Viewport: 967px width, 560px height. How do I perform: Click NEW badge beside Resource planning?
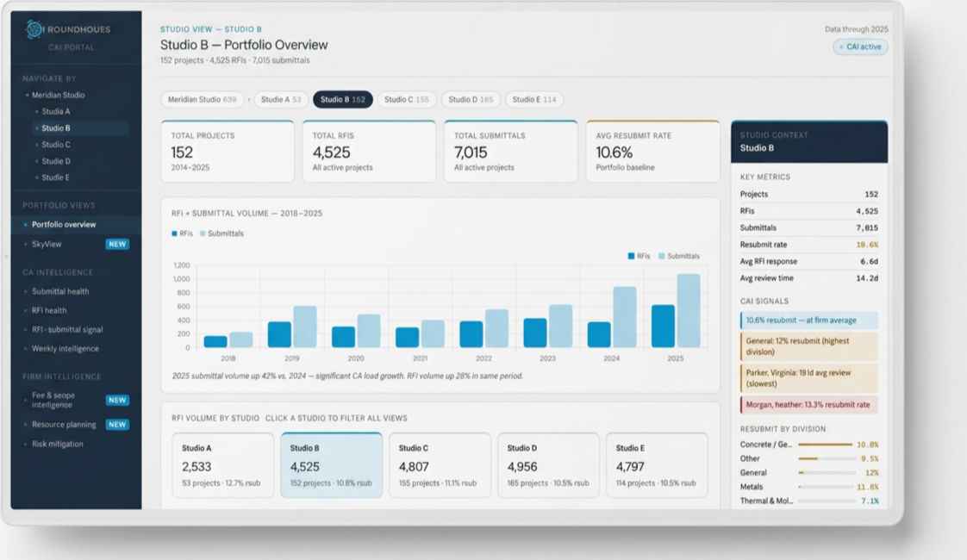click(117, 425)
